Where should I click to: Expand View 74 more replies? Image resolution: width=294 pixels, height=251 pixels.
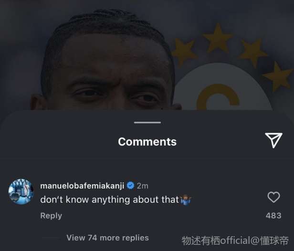tap(108, 238)
